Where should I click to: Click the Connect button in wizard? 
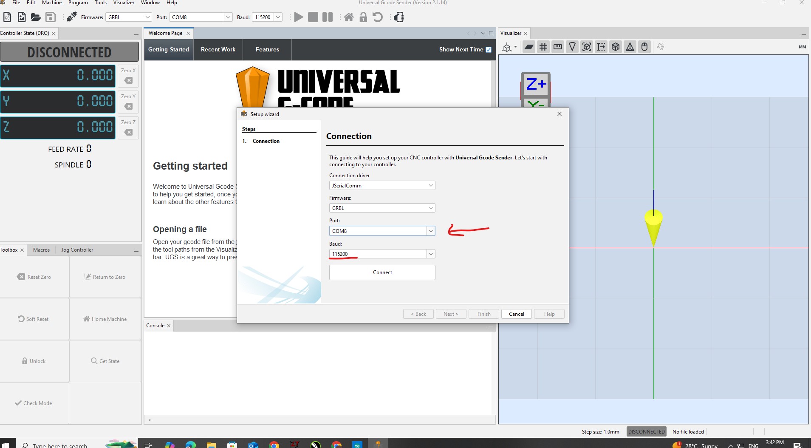coord(382,272)
